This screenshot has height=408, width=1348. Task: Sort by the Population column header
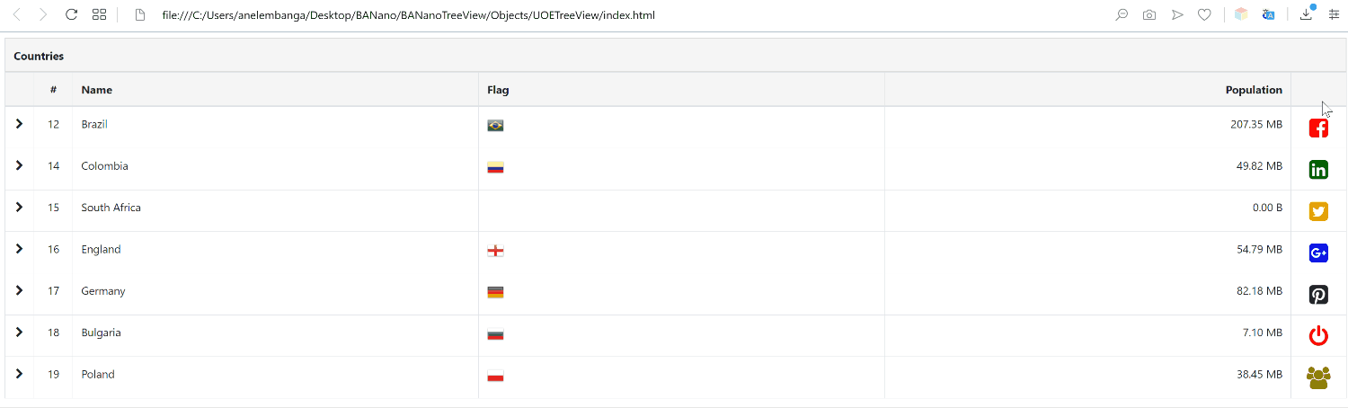(x=1254, y=90)
